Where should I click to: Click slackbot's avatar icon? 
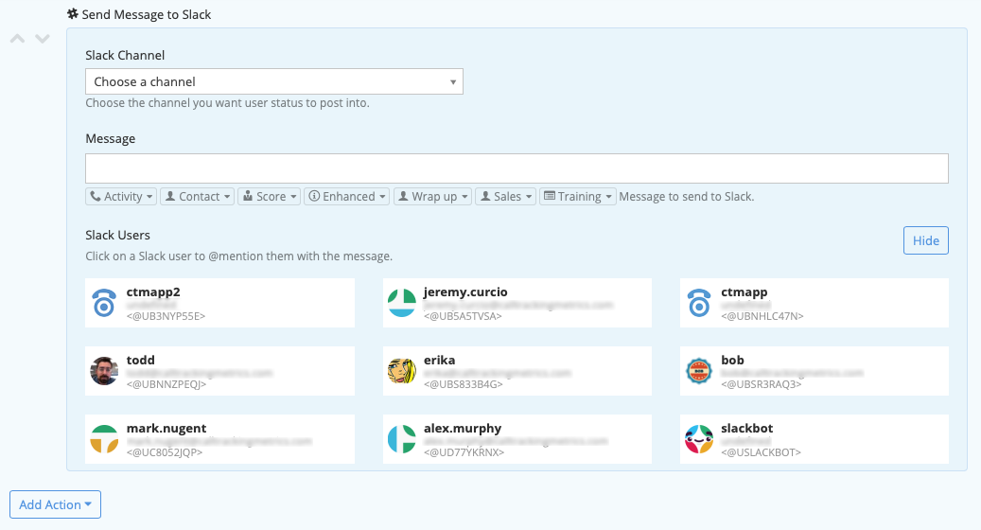point(699,439)
